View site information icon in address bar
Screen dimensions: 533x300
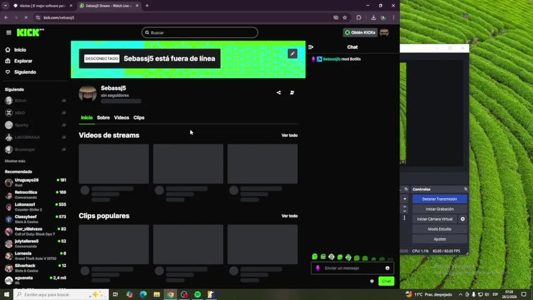tap(38, 17)
